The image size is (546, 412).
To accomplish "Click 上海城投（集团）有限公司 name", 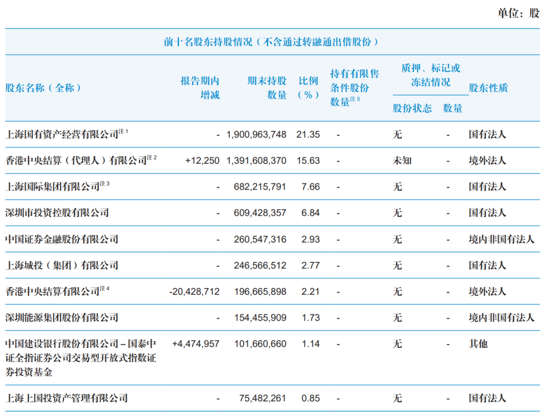I will 62,265.
